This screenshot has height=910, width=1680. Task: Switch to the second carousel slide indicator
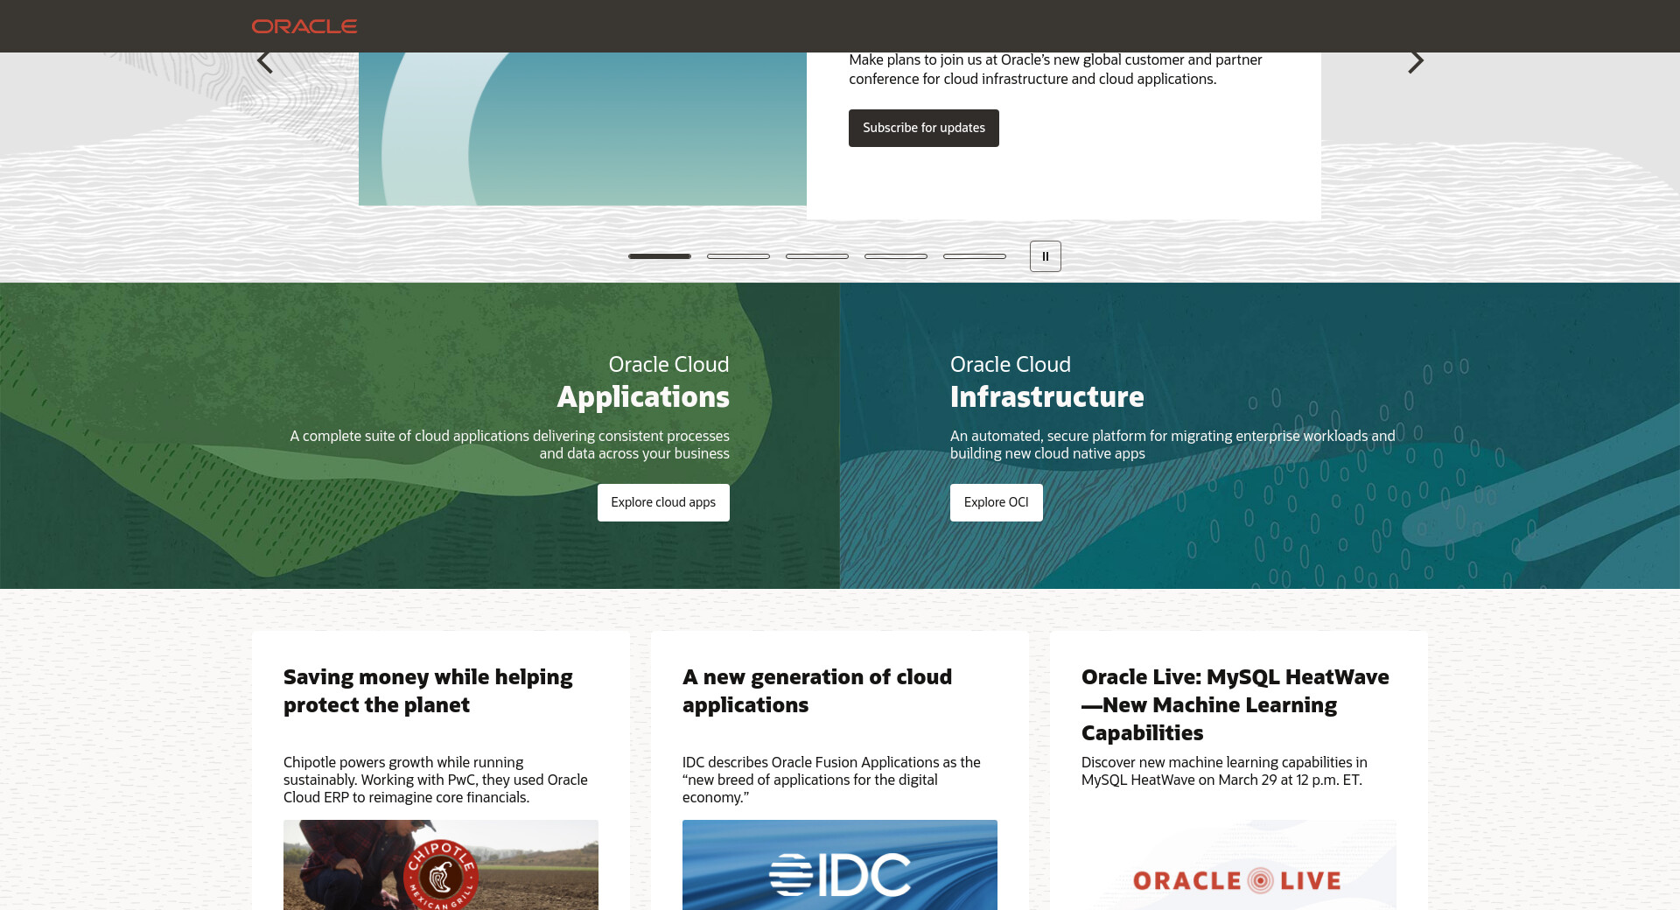[x=738, y=256]
